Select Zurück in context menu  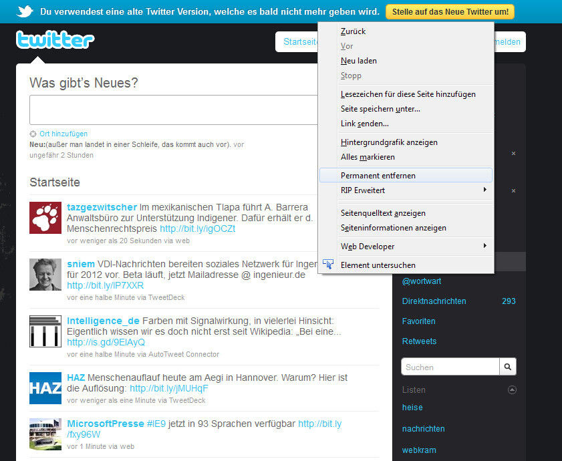[406, 31]
